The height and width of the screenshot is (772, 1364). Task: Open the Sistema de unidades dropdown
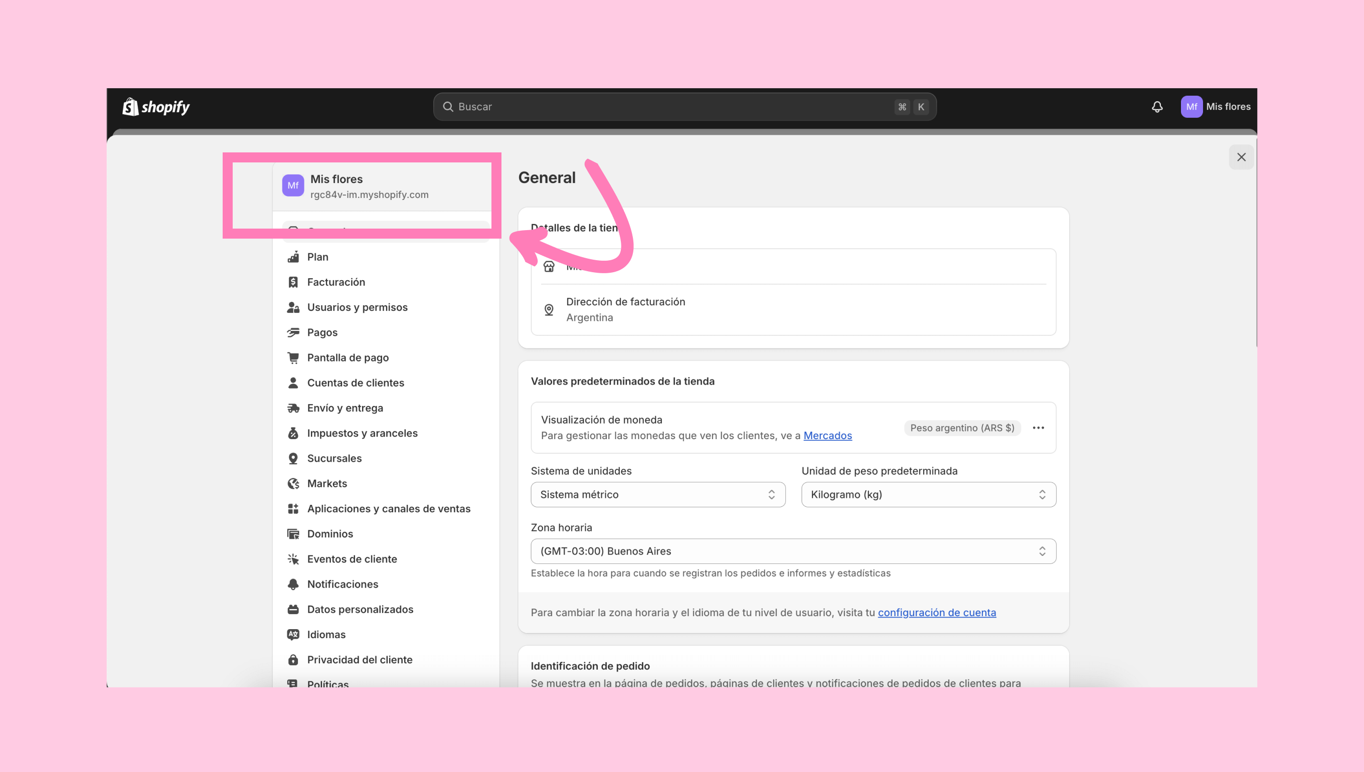tap(657, 494)
